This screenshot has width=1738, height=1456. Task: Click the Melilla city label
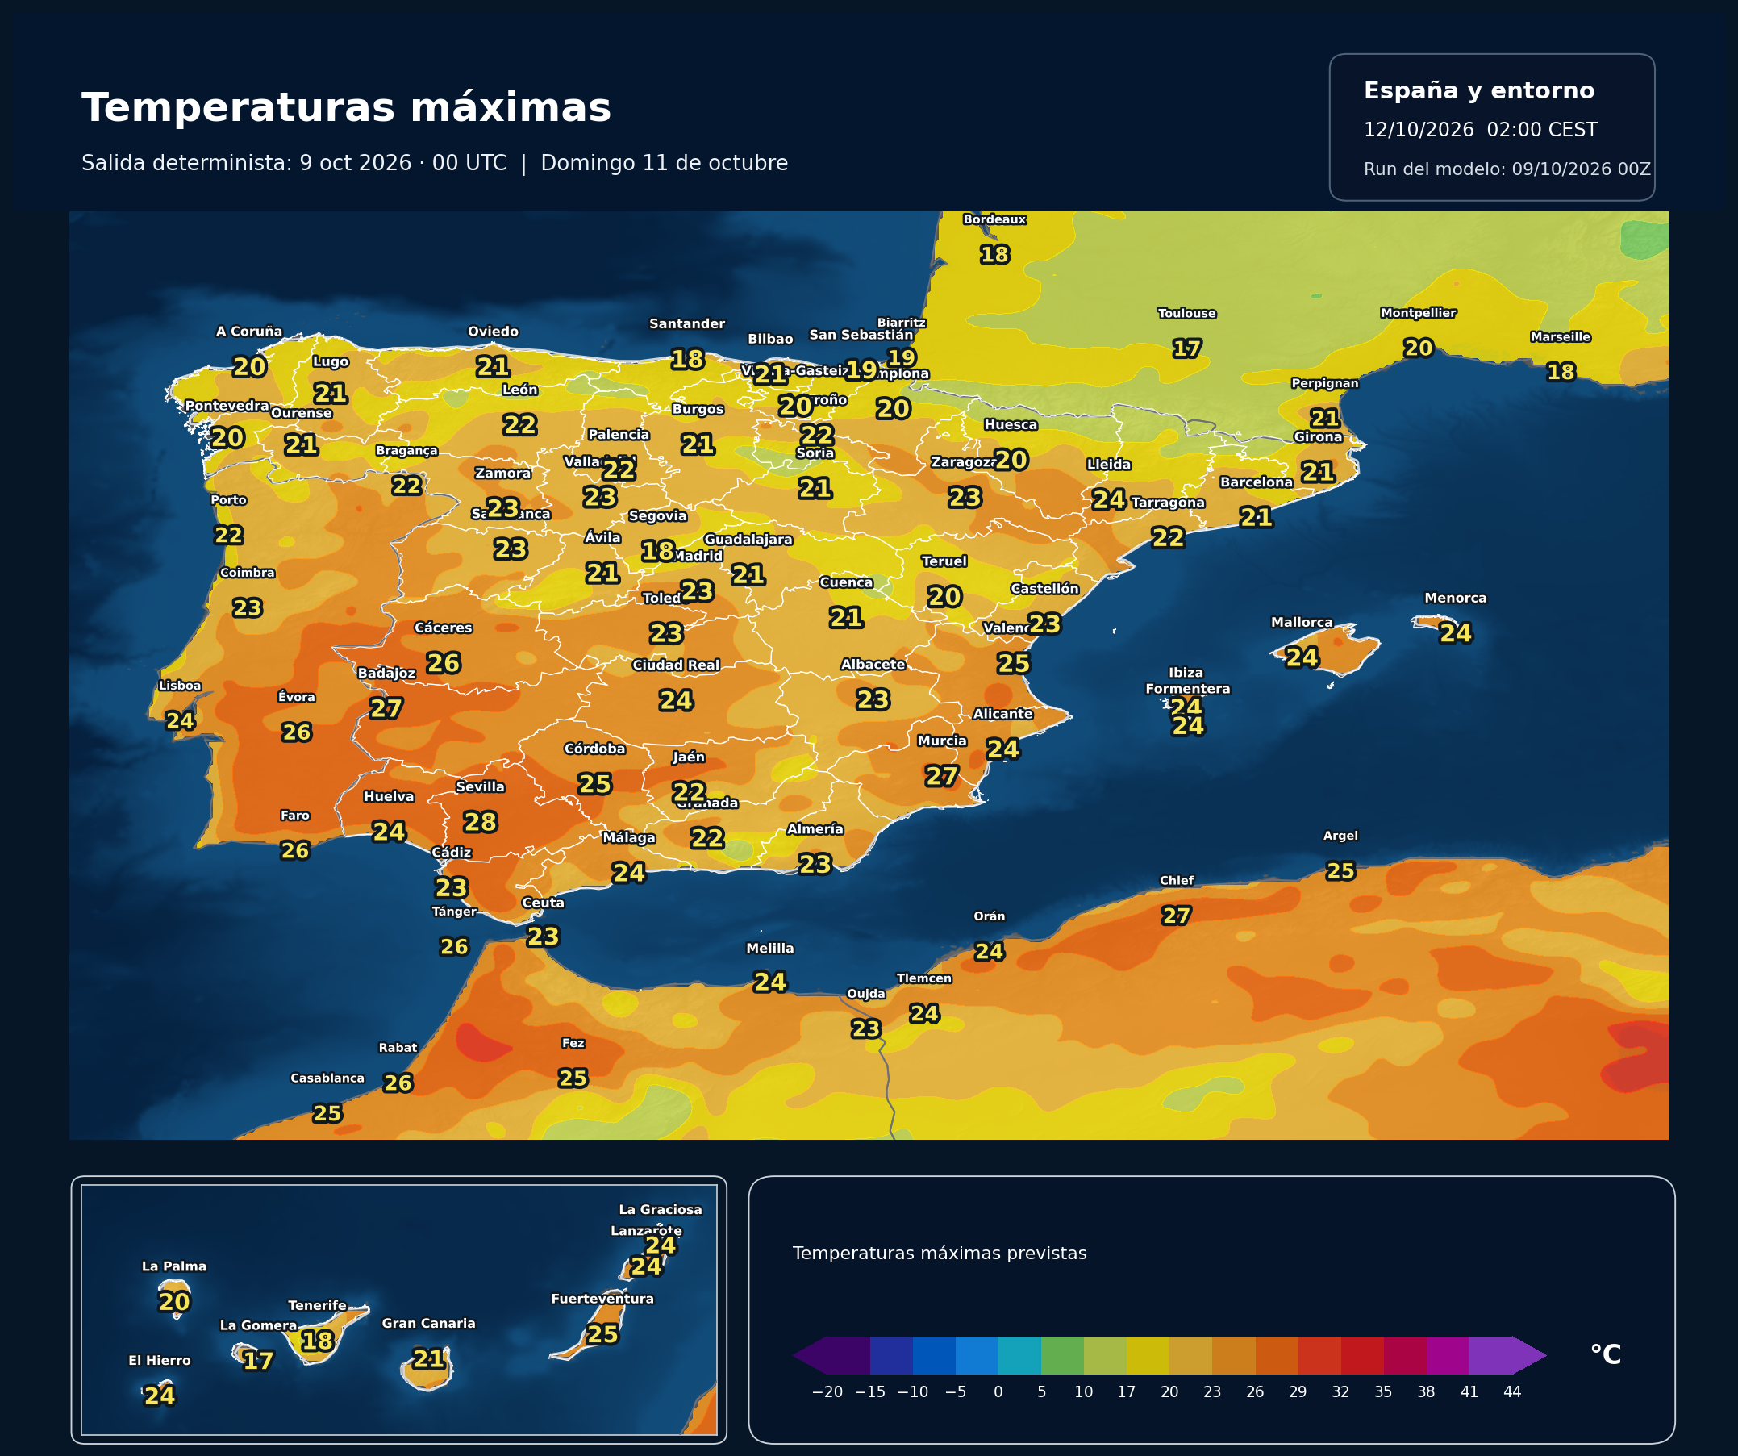click(x=769, y=949)
